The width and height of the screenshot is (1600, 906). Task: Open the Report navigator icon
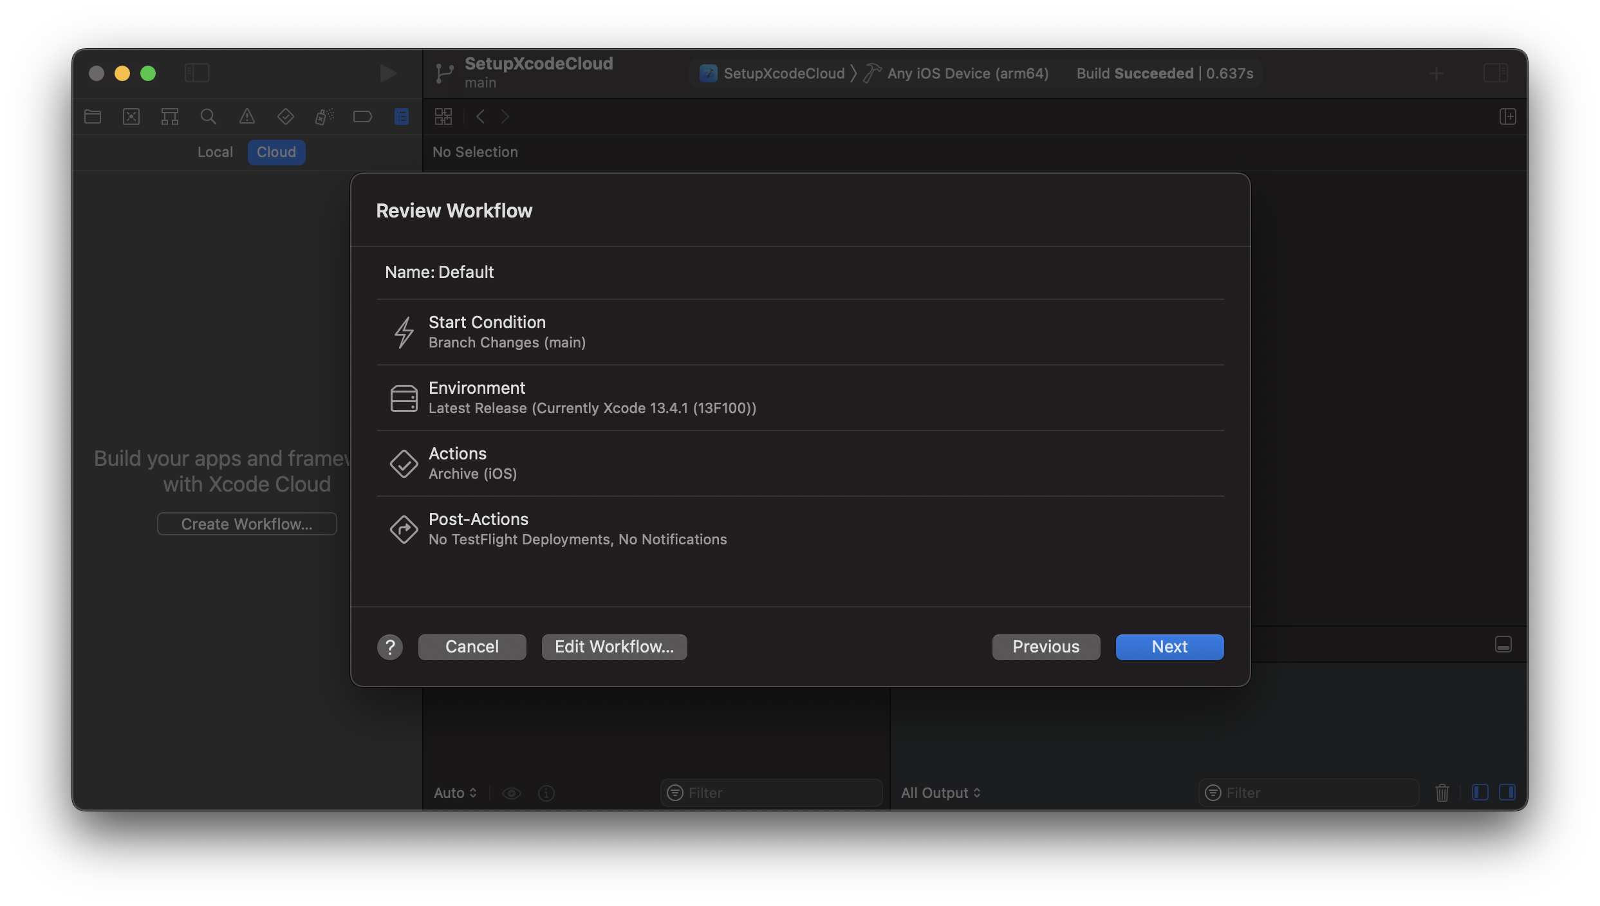click(402, 116)
